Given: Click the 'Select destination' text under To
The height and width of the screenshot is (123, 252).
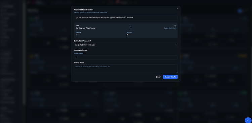Looking at the screenshot, I should coord(170,28).
